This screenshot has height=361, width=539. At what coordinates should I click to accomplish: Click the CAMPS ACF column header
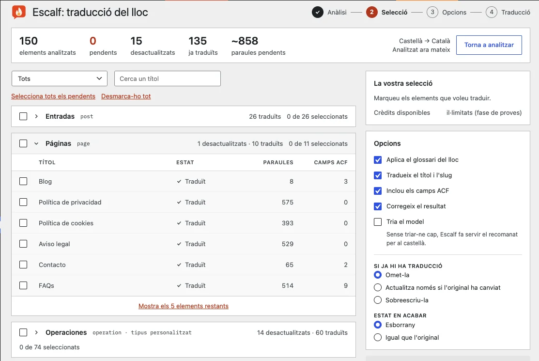331,162
